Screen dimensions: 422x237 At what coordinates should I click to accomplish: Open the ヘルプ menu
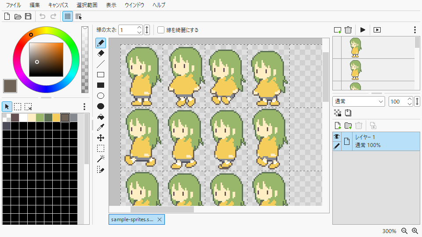tap(159, 5)
